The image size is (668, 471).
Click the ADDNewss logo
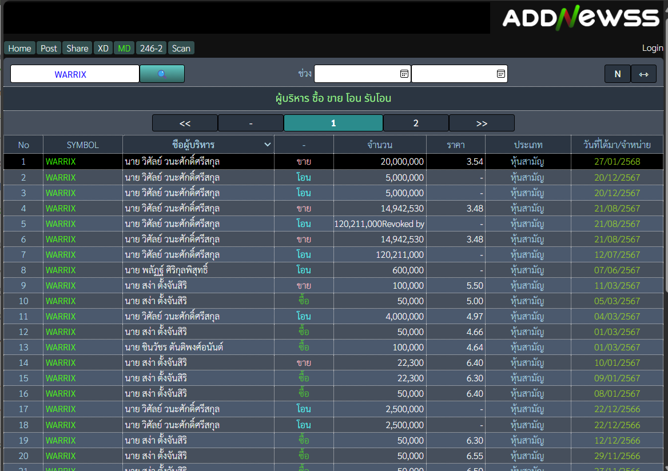[580, 18]
